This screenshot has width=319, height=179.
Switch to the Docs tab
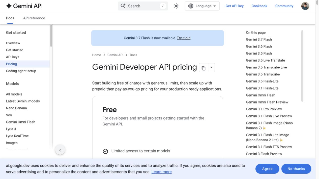(10, 18)
